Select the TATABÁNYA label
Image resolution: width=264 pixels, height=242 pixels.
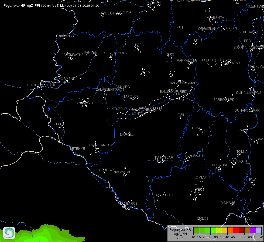pos(214,17)
